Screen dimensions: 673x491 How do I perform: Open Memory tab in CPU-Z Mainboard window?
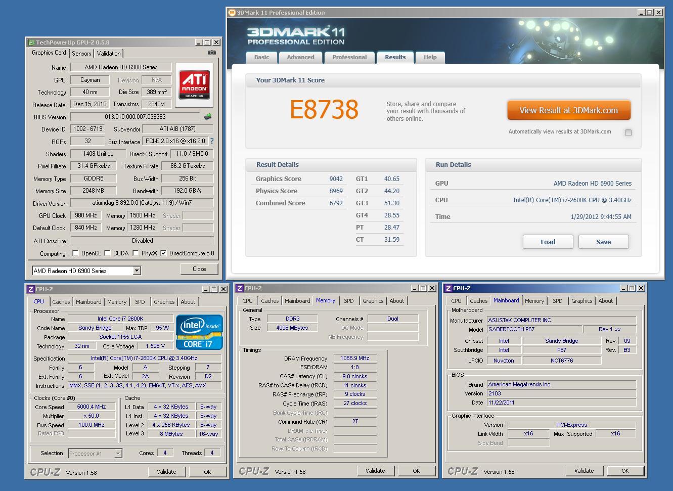pos(534,301)
